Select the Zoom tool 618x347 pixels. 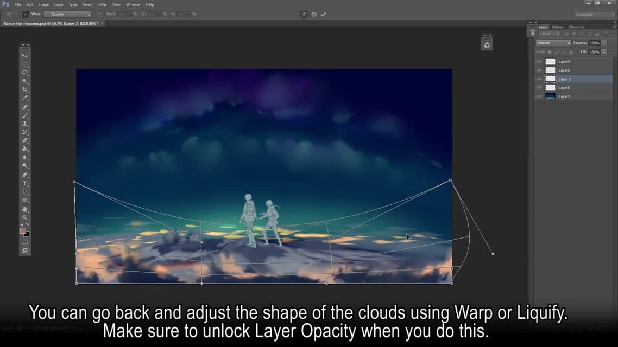[x=25, y=217]
